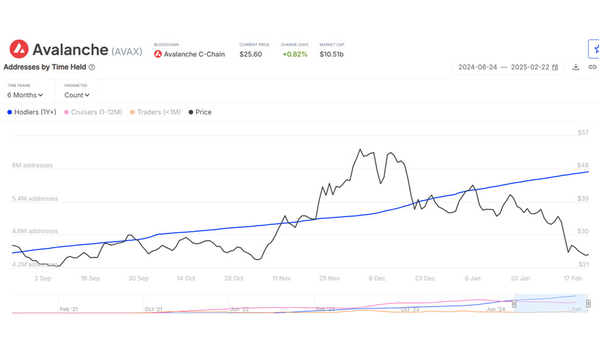Screen dimensions: 599x337
Task: Click the 28 Oct date axis label
Action: click(234, 279)
